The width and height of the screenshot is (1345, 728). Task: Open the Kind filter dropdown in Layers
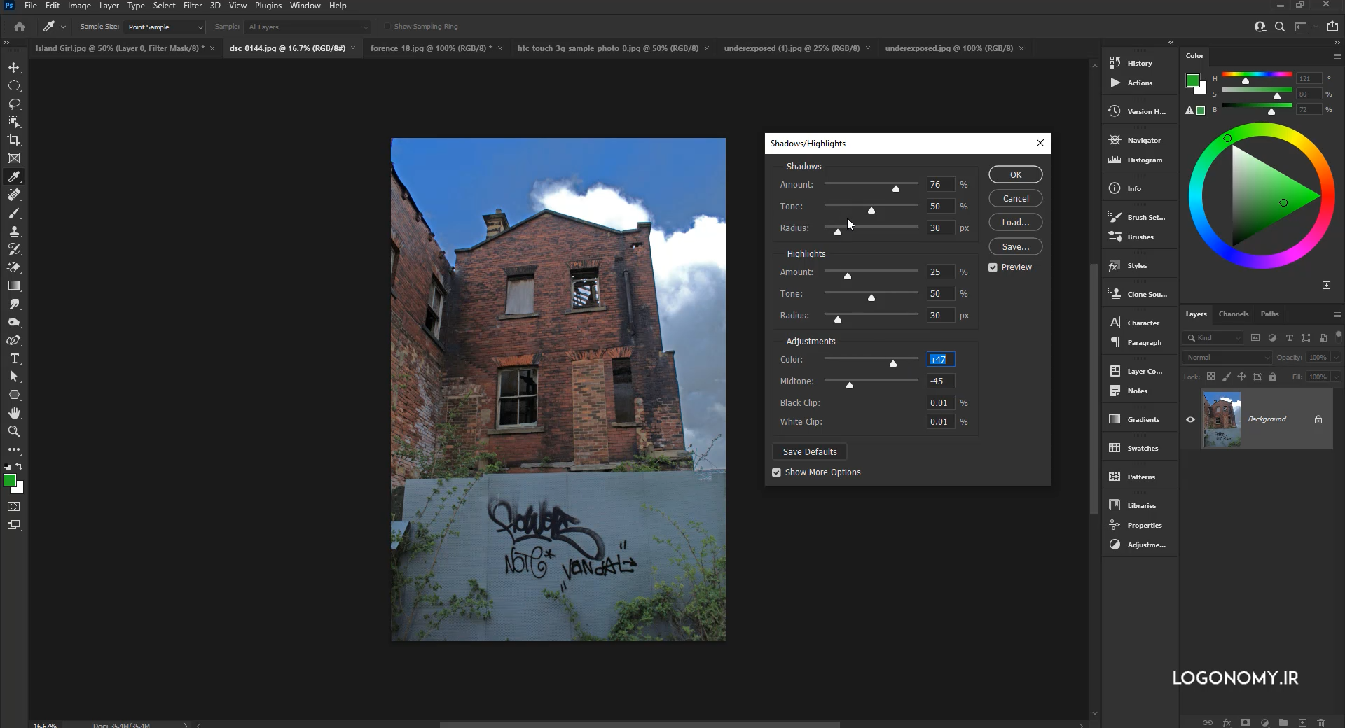tap(1213, 337)
